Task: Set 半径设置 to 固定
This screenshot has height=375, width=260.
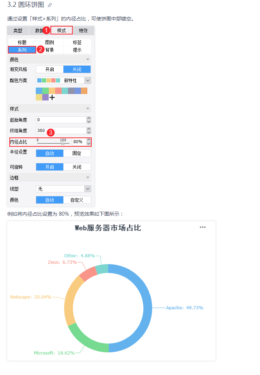Action: pos(77,153)
